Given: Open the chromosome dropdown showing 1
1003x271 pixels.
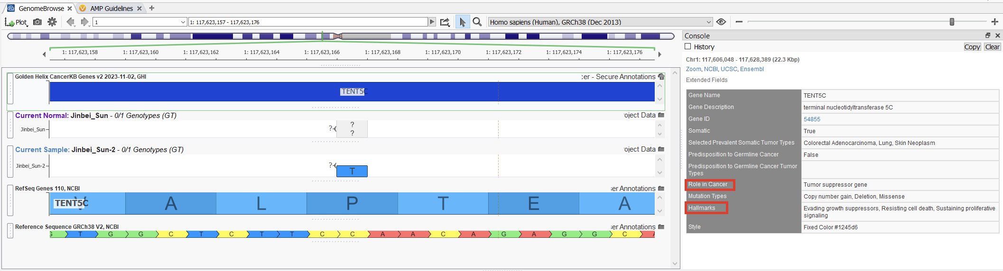Looking at the screenshot, I should click(x=139, y=22).
